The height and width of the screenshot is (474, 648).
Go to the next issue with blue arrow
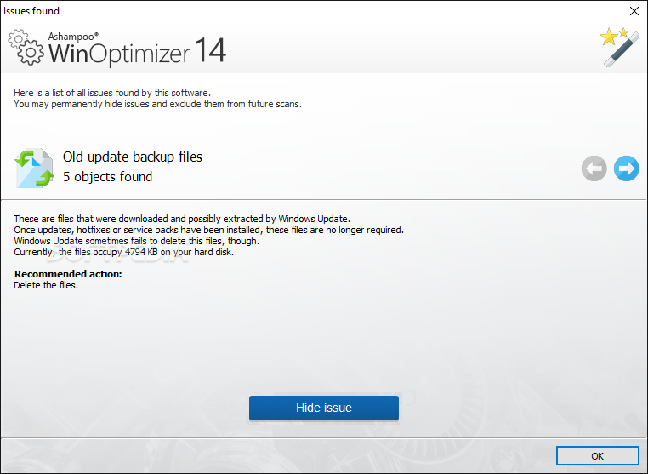626,168
